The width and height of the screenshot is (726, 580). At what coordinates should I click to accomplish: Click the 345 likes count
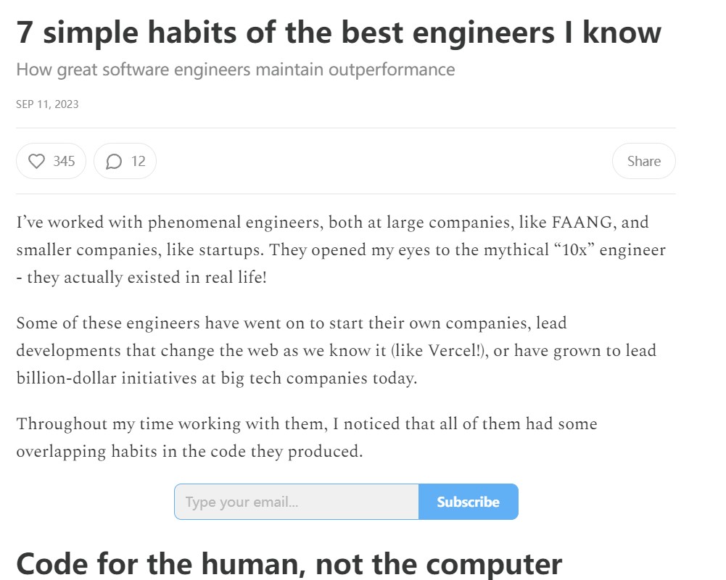point(64,161)
